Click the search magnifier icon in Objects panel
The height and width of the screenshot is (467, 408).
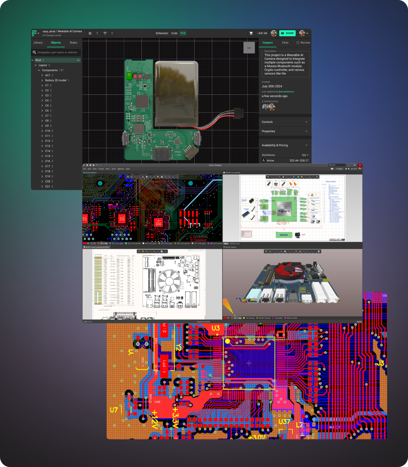click(x=34, y=52)
